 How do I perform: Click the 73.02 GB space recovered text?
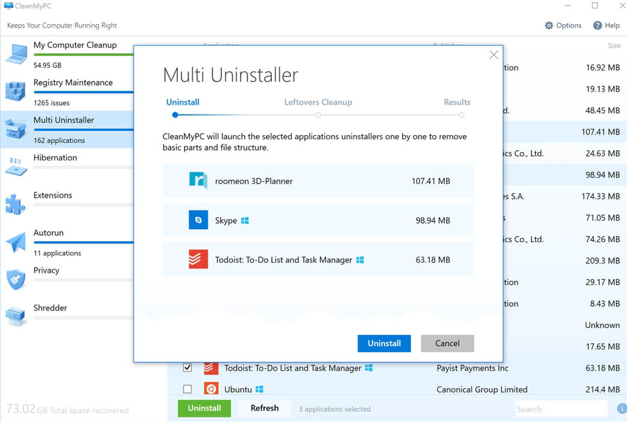tap(67, 409)
